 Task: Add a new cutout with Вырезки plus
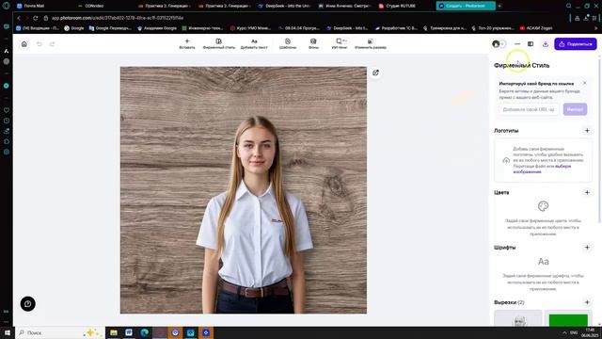[587, 302]
